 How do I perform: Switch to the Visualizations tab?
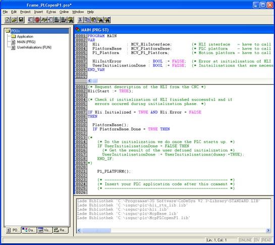(45, 230)
